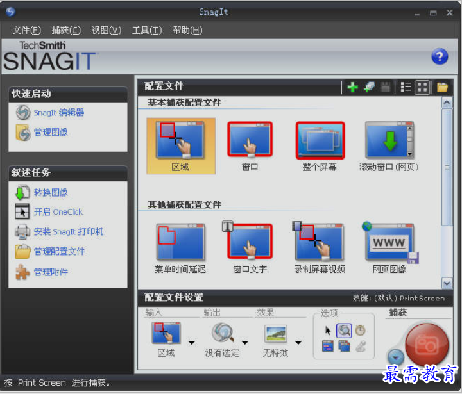Select the 网页图像 profile

[389, 249]
